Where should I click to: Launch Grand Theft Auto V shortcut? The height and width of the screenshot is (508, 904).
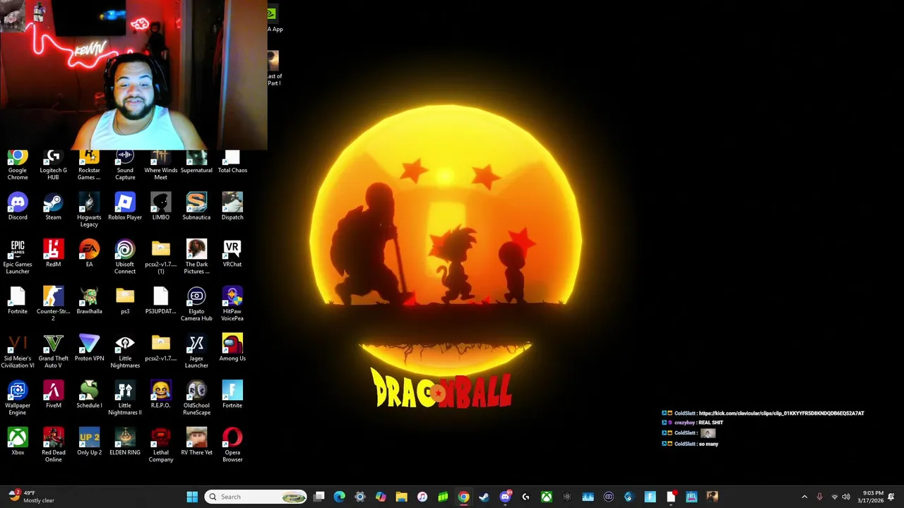[53, 351]
